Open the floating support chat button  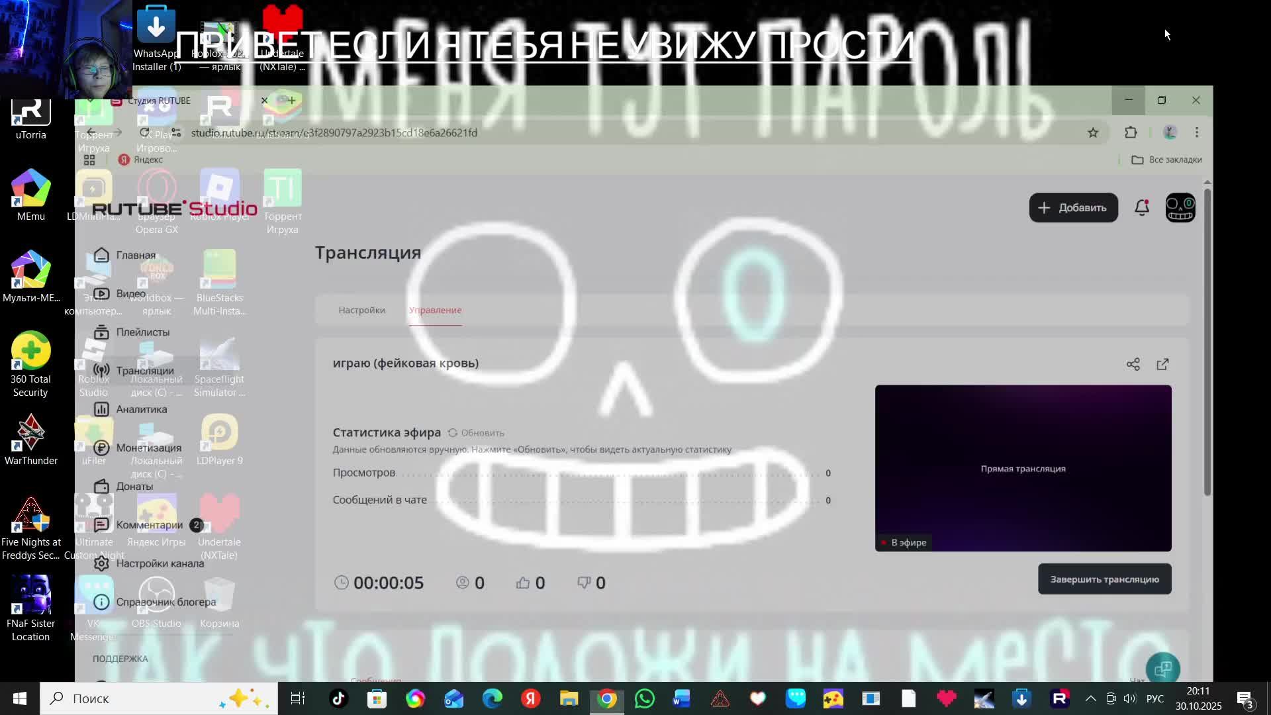(x=1162, y=669)
